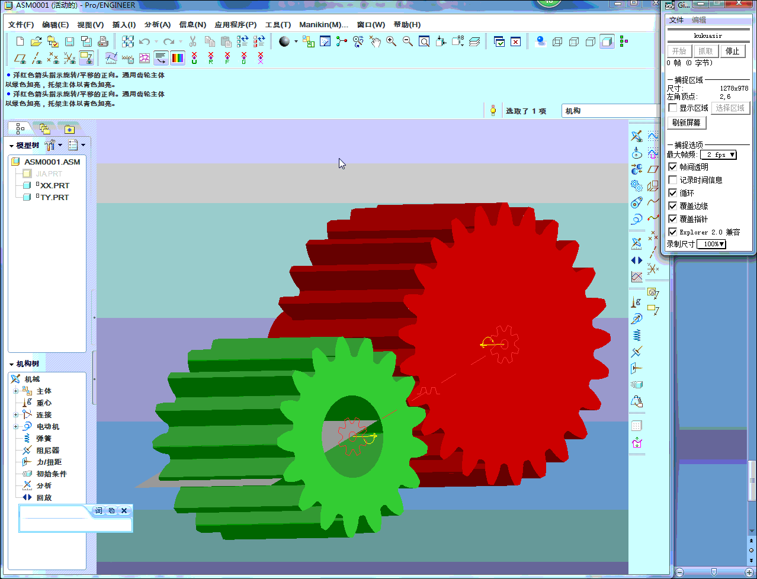Image resolution: width=757 pixels, height=579 pixels.
Task: Open the 视图(V) menu
Action: point(90,24)
